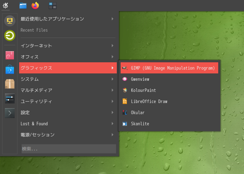This screenshot has width=244, height=174.
Task: Open the 設定 category
Action: coord(68,112)
